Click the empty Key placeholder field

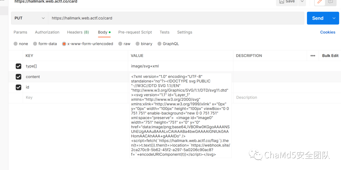(75, 97)
